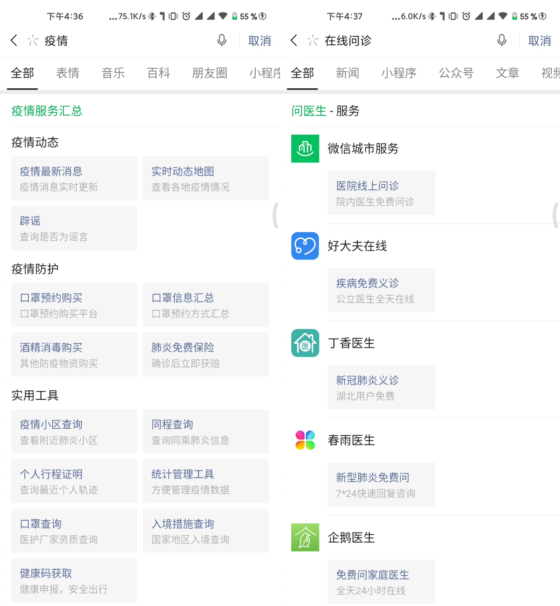Open the 春雨医生 colorful clover icon
560x606 pixels.
coord(305,440)
